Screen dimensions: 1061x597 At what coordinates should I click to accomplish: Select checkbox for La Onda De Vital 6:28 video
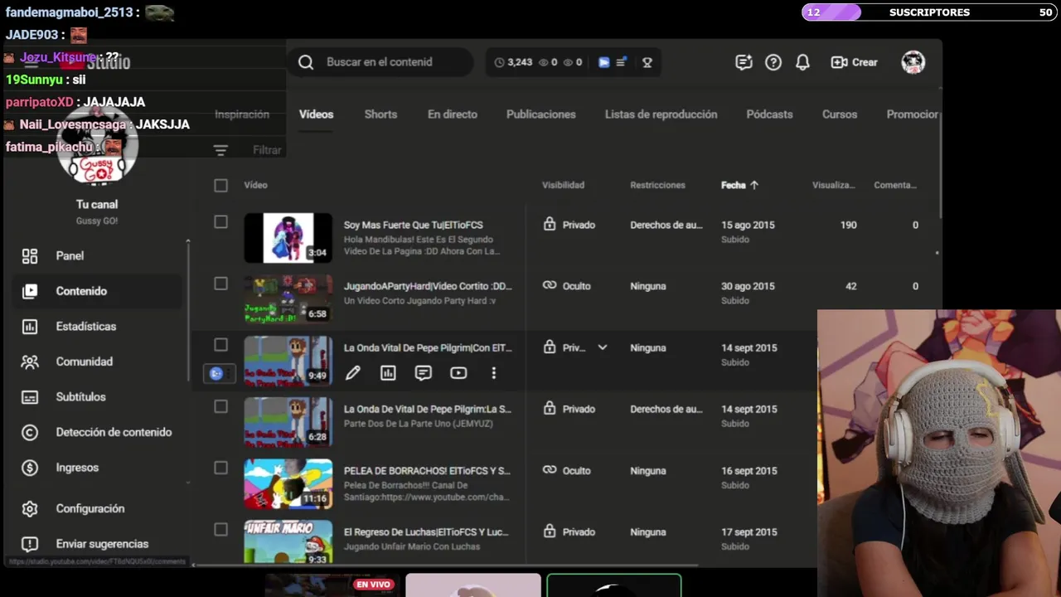click(220, 406)
